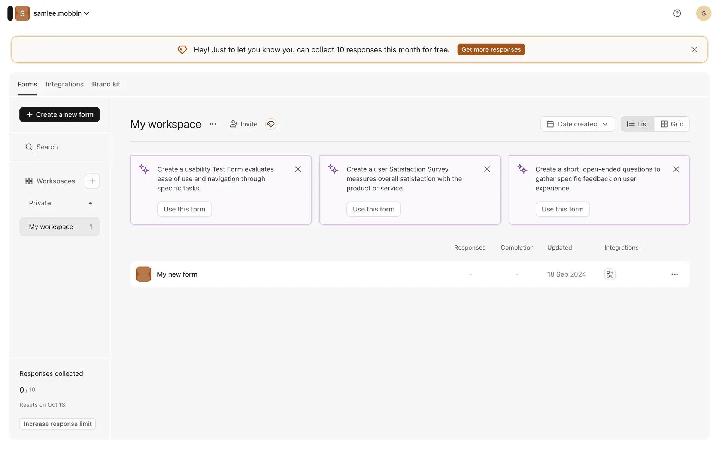Open integrations icon for My new form
Viewport: 719px width, 449px height.
pos(610,274)
